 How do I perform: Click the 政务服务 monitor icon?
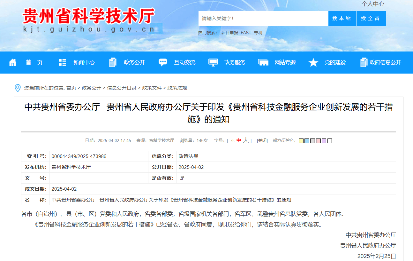pos(213,62)
